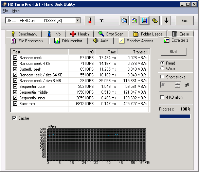Toggle the Cache checkbox
The image size is (199, 172).
pos(14,118)
